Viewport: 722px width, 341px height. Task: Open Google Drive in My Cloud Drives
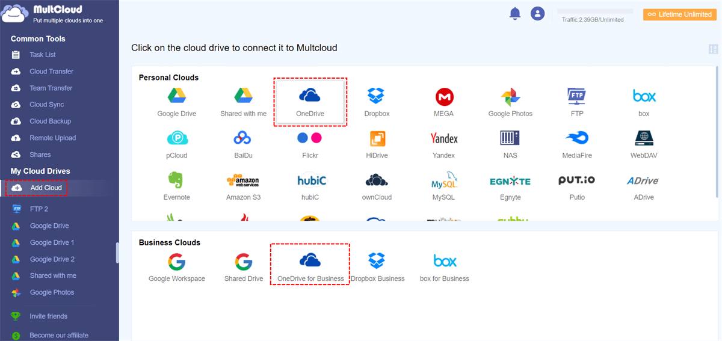point(49,226)
